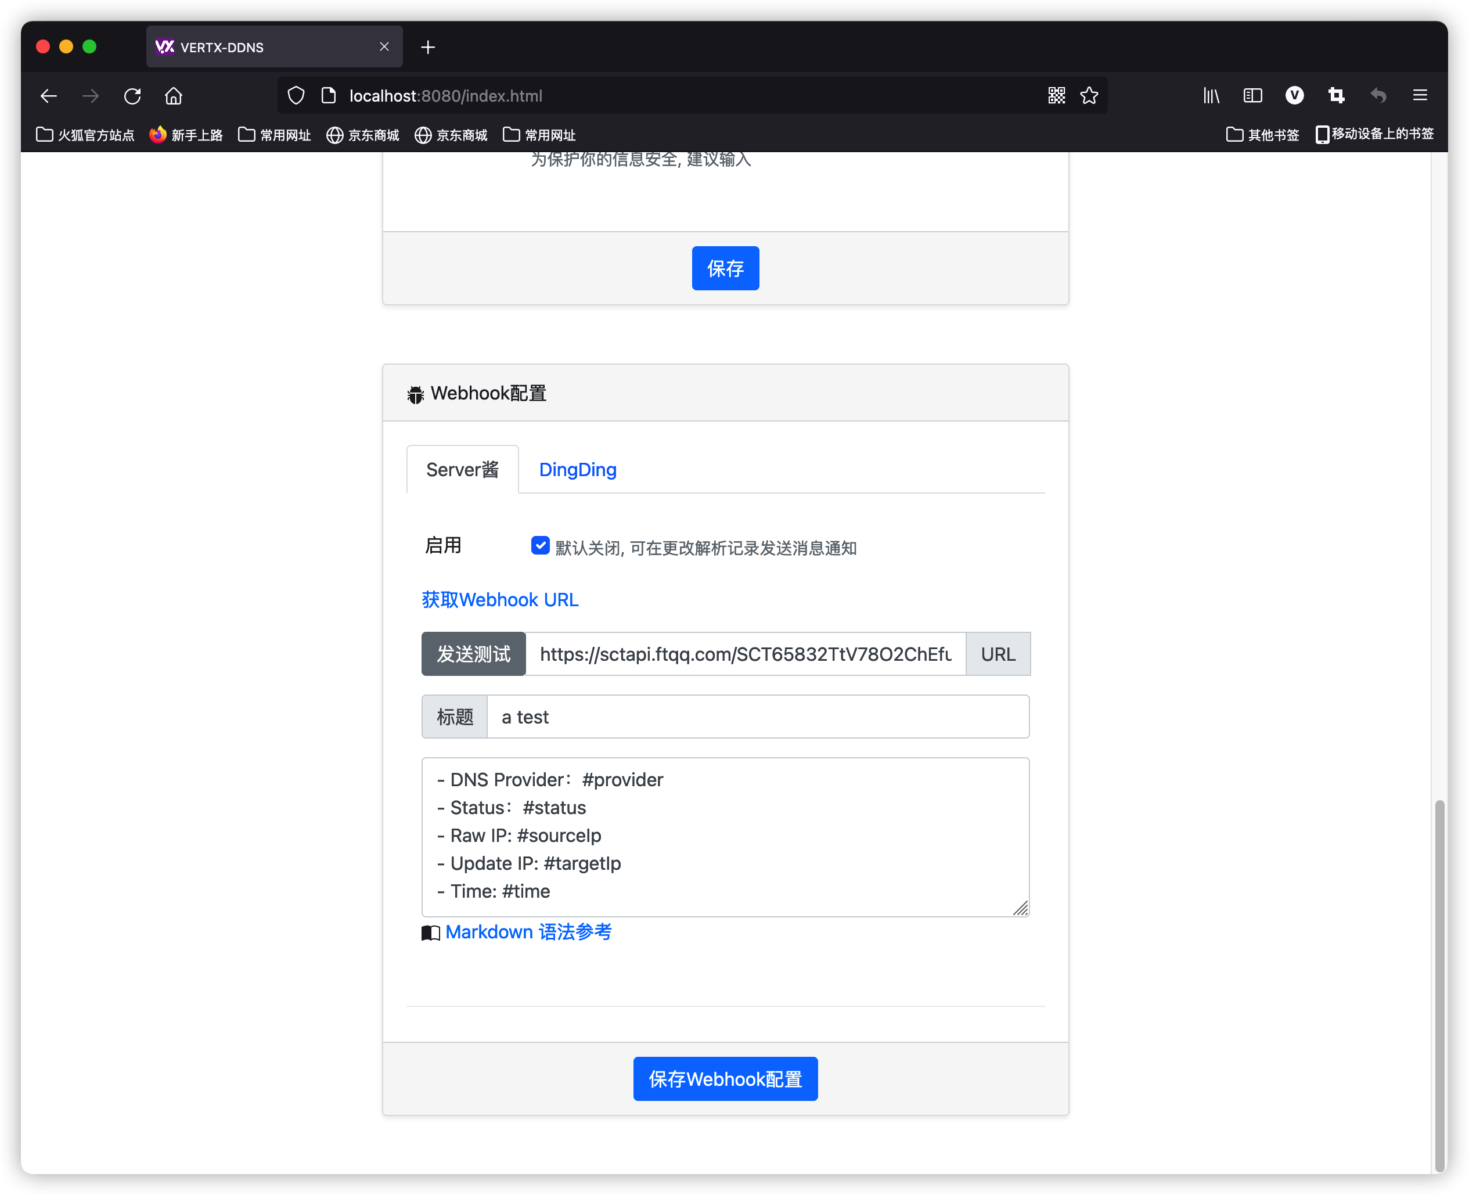Screen dimensions: 1469x1195
Task: Open the 火狐官方站点 bookmark folder
Action: (85, 135)
